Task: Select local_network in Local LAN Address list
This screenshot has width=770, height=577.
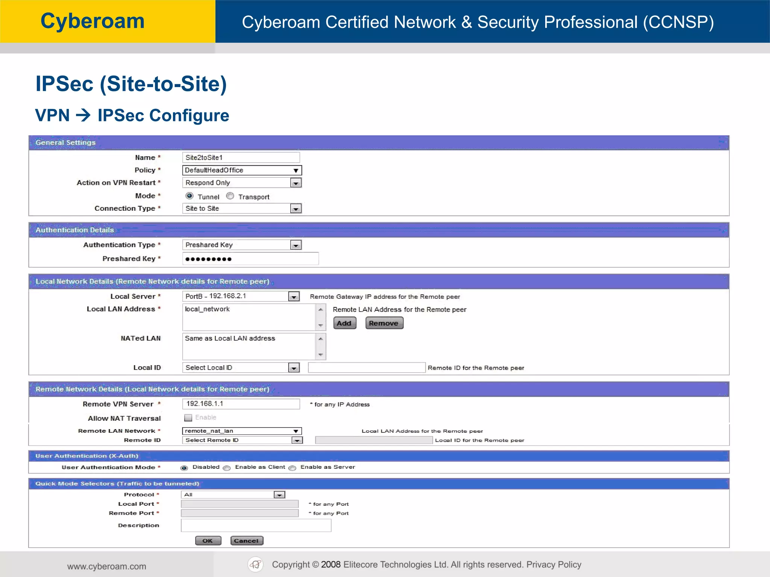Action: click(x=207, y=309)
